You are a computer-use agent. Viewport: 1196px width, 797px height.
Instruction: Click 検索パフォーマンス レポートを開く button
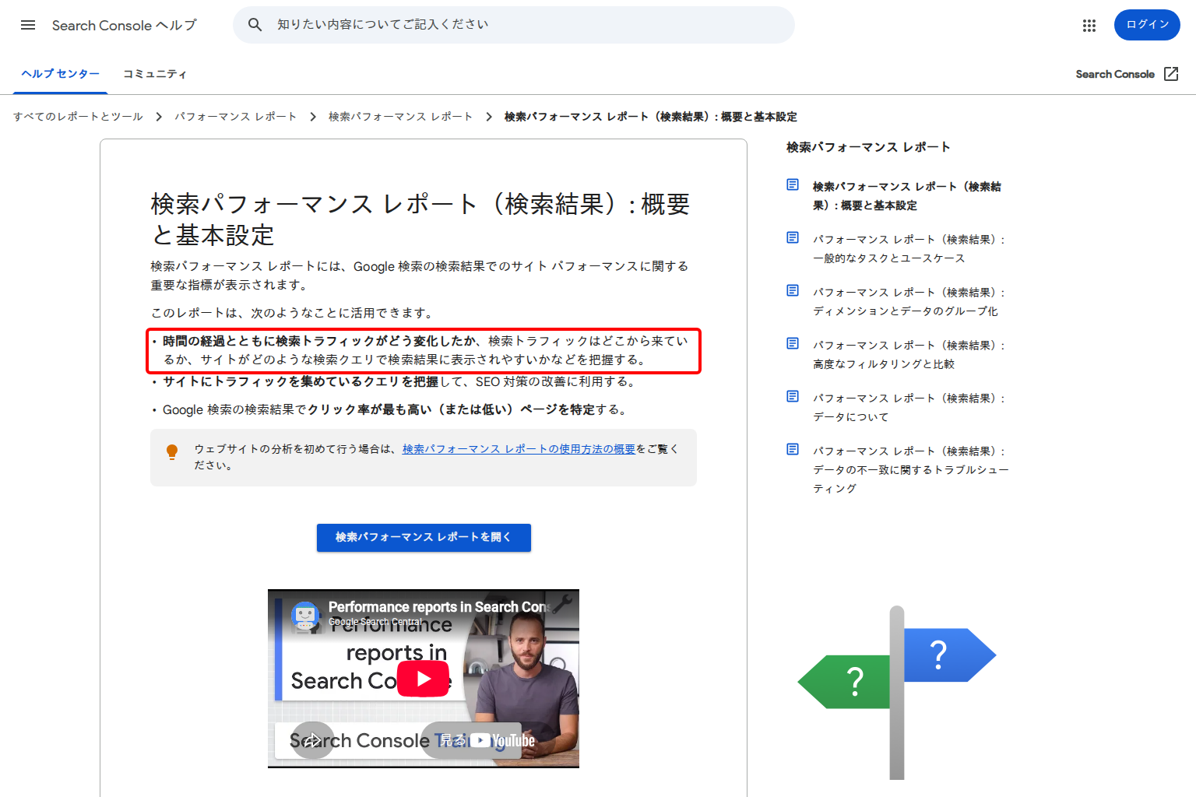click(x=424, y=538)
